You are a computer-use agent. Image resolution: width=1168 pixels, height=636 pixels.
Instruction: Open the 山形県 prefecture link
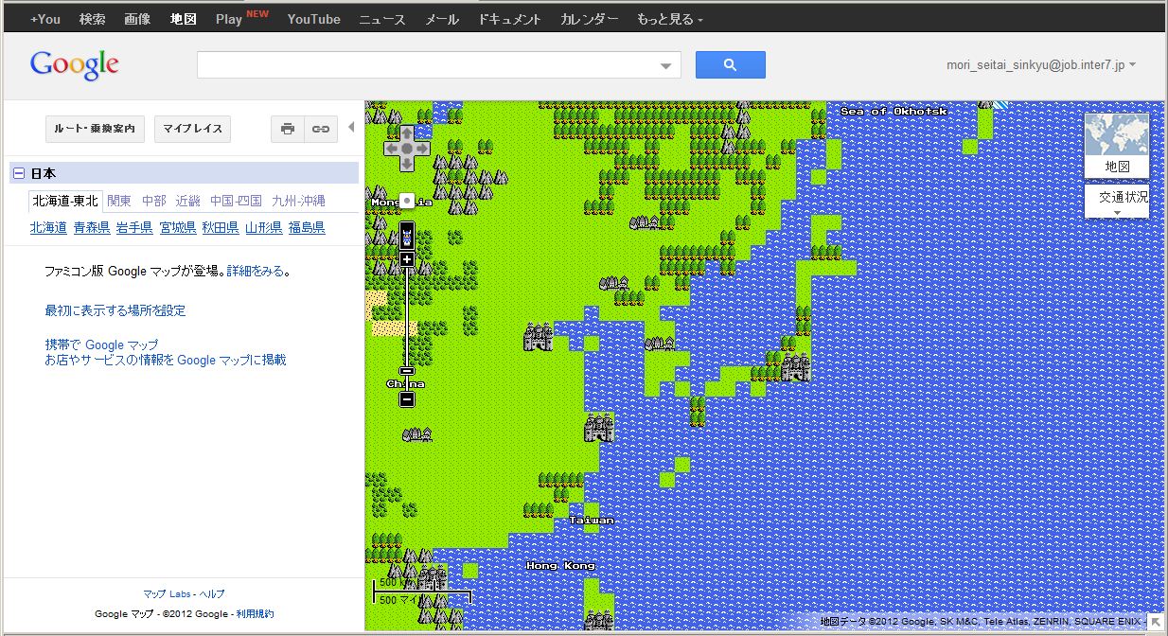264,228
